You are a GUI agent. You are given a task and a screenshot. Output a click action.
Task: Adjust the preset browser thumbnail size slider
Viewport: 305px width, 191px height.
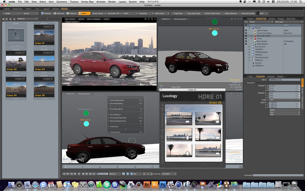click(x=47, y=19)
